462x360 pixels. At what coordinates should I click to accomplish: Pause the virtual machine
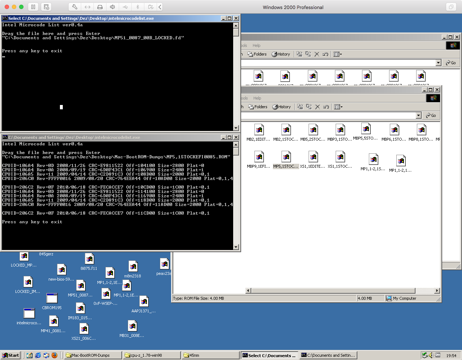click(33, 7)
